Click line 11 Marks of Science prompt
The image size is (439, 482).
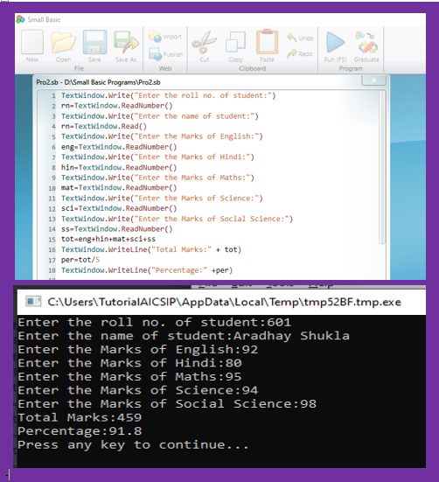point(162,199)
